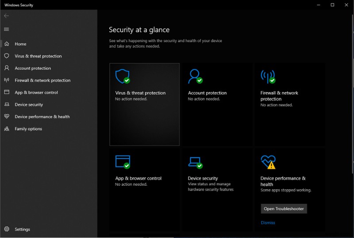Click the heart health icon in sidebar
The image size is (354, 238).
pyautogui.click(x=7, y=116)
